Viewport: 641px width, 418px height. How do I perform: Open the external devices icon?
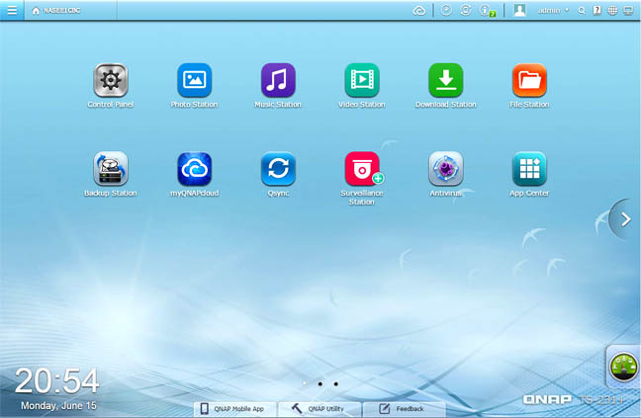465,10
